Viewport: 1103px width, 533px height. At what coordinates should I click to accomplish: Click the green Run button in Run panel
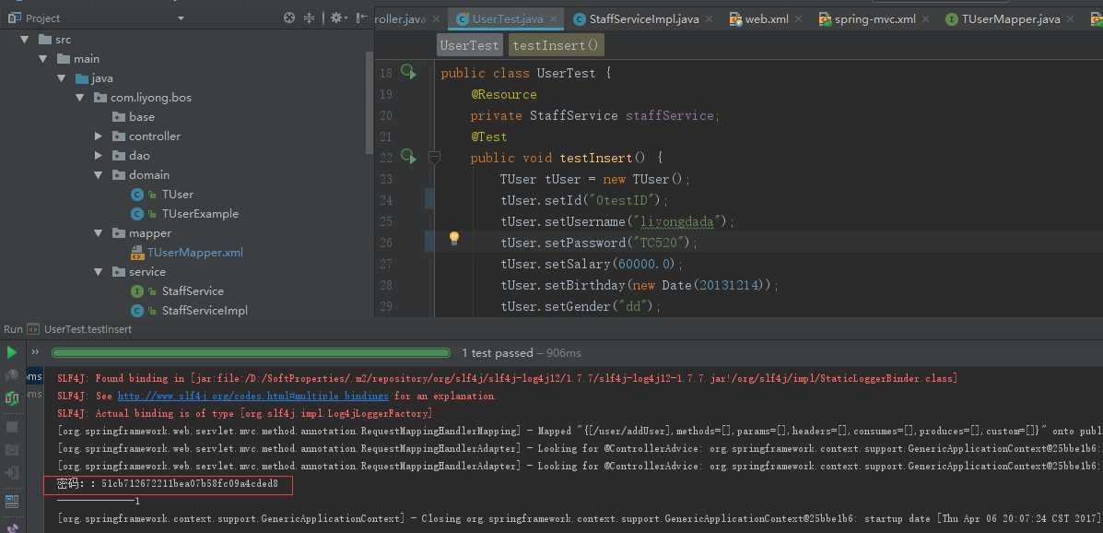click(11, 352)
